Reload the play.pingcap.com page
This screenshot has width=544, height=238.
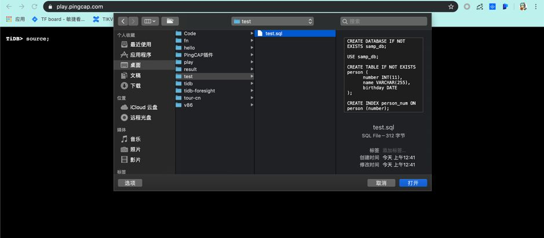(x=34, y=6)
